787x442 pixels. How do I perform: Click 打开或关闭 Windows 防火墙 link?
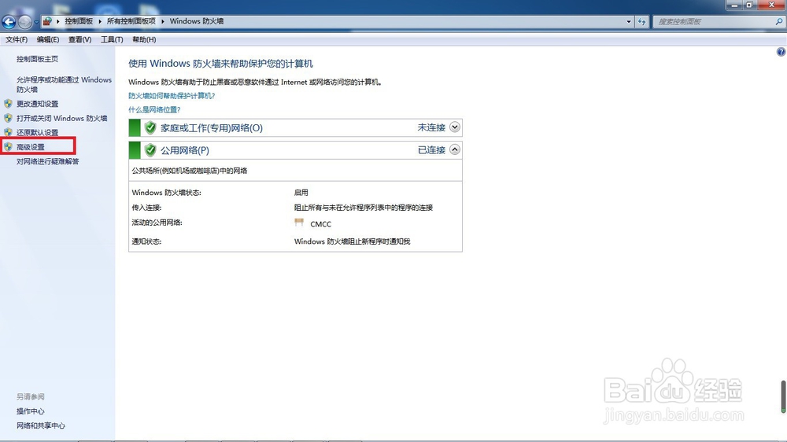61,119
